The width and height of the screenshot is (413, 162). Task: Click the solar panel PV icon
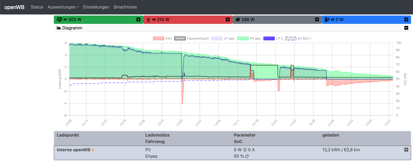tap(59, 20)
